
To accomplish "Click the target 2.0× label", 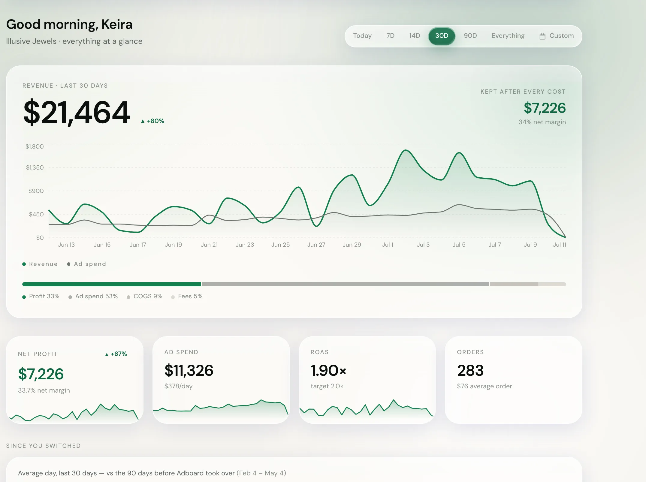I will pyautogui.click(x=327, y=386).
